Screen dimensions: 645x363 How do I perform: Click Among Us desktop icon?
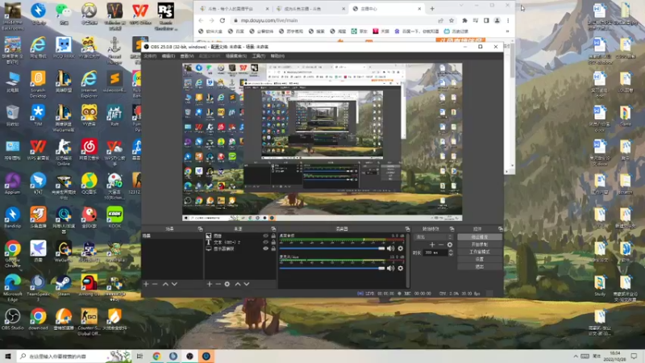point(89,286)
